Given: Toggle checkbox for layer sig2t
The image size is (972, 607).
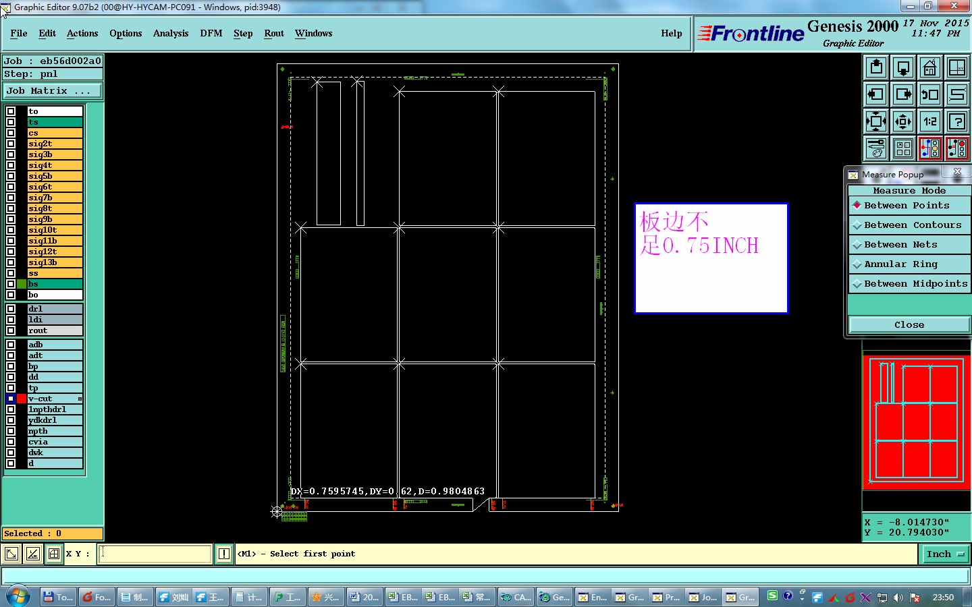Looking at the screenshot, I should [x=11, y=144].
